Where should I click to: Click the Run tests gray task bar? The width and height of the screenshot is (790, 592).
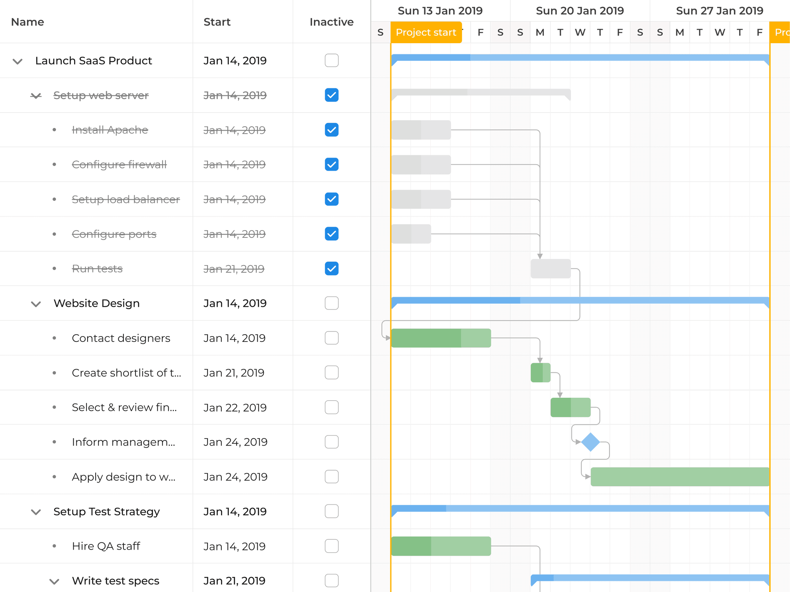[x=550, y=269]
